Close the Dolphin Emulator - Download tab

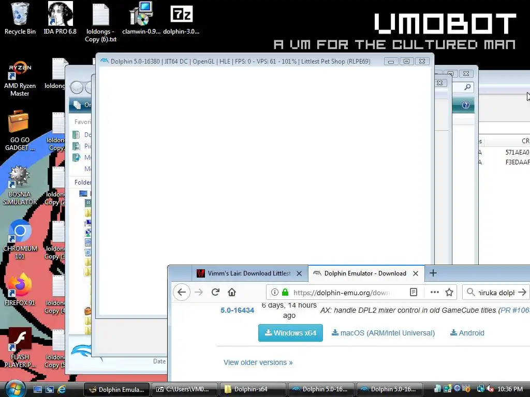click(416, 273)
